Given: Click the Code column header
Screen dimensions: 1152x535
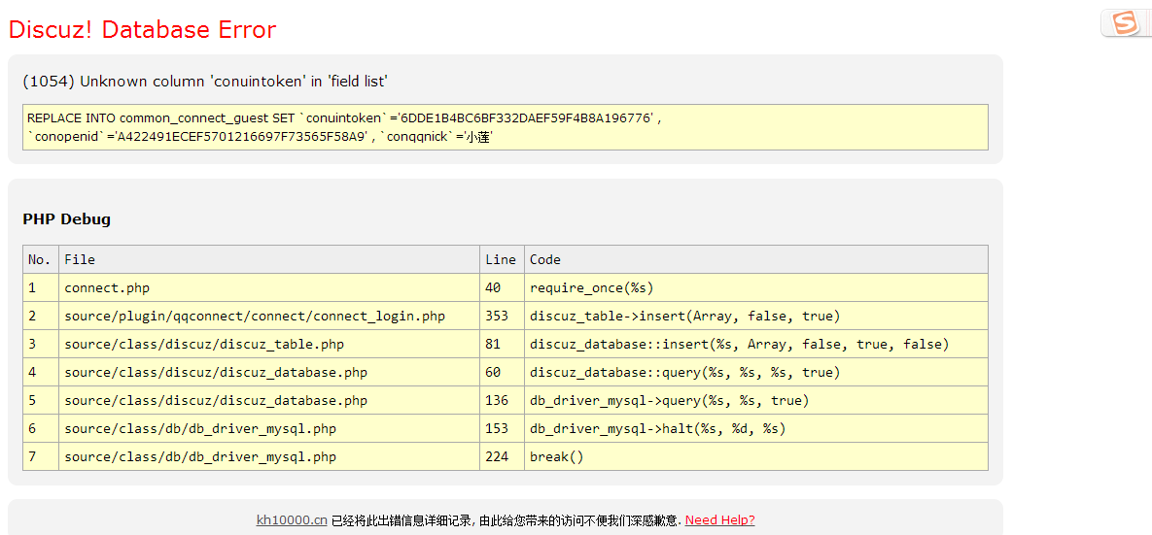Looking at the screenshot, I should (545, 260).
